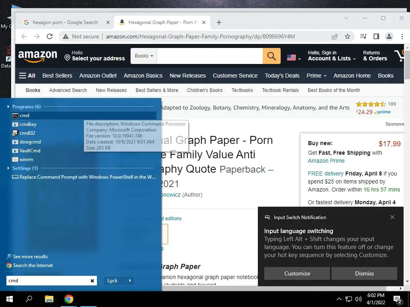This screenshot has height=307, width=410.
Task: Click Chrome's forward arrow
Action: coord(37,36)
